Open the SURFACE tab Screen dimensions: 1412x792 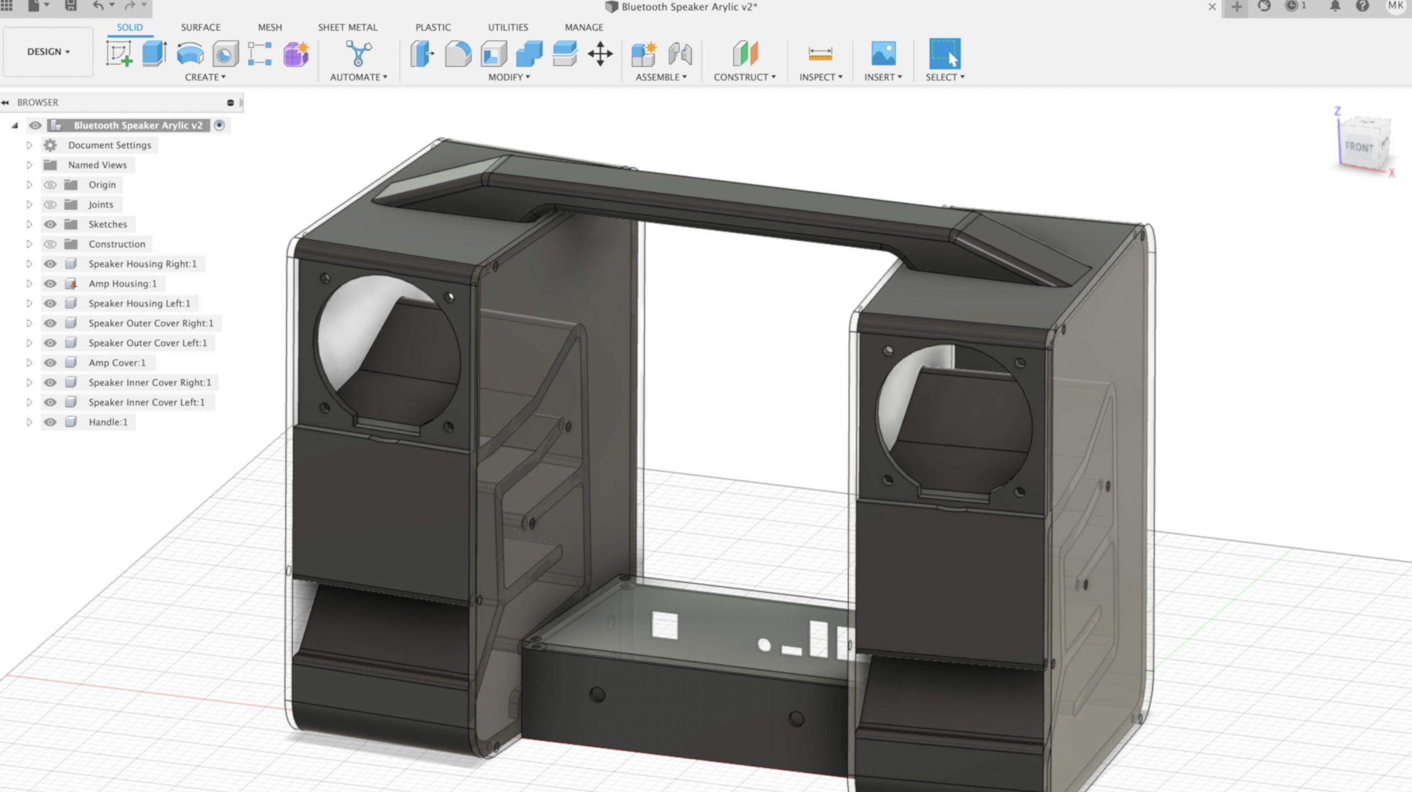(200, 27)
